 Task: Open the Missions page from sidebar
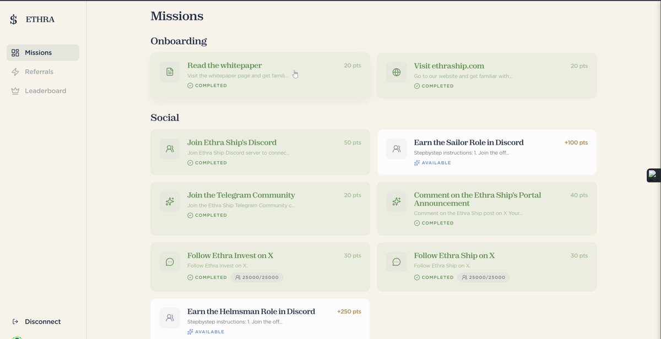point(43,53)
